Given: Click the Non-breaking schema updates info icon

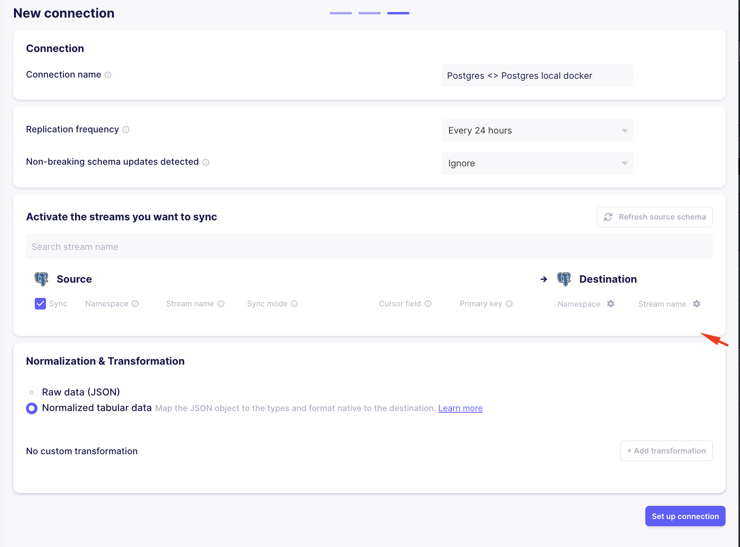Looking at the screenshot, I should (x=206, y=162).
